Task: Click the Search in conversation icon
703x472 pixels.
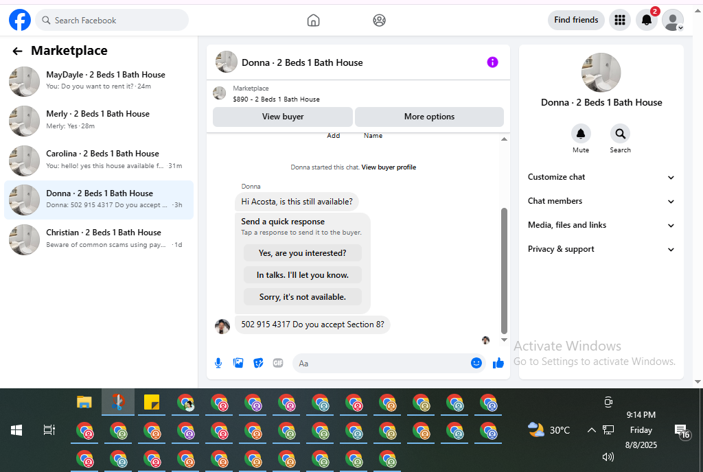Action: 620,134
